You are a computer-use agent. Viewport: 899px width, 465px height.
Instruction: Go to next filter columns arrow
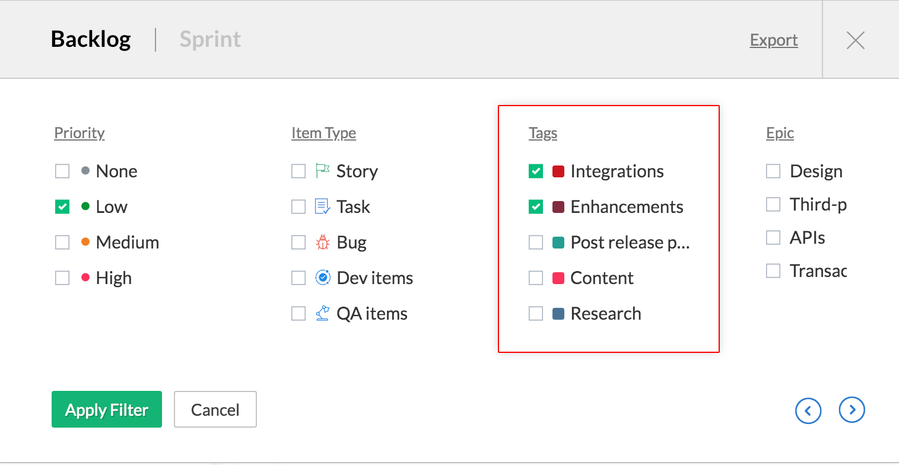pyautogui.click(x=852, y=410)
